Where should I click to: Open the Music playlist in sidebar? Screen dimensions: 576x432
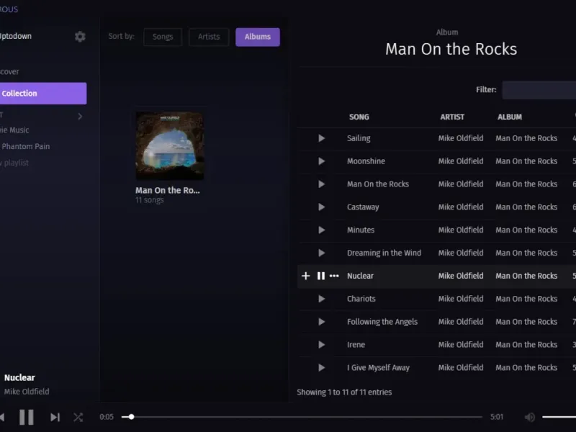pos(14,130)
